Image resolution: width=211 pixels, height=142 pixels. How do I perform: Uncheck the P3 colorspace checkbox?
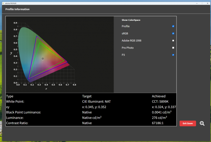[x=173, y=55]
